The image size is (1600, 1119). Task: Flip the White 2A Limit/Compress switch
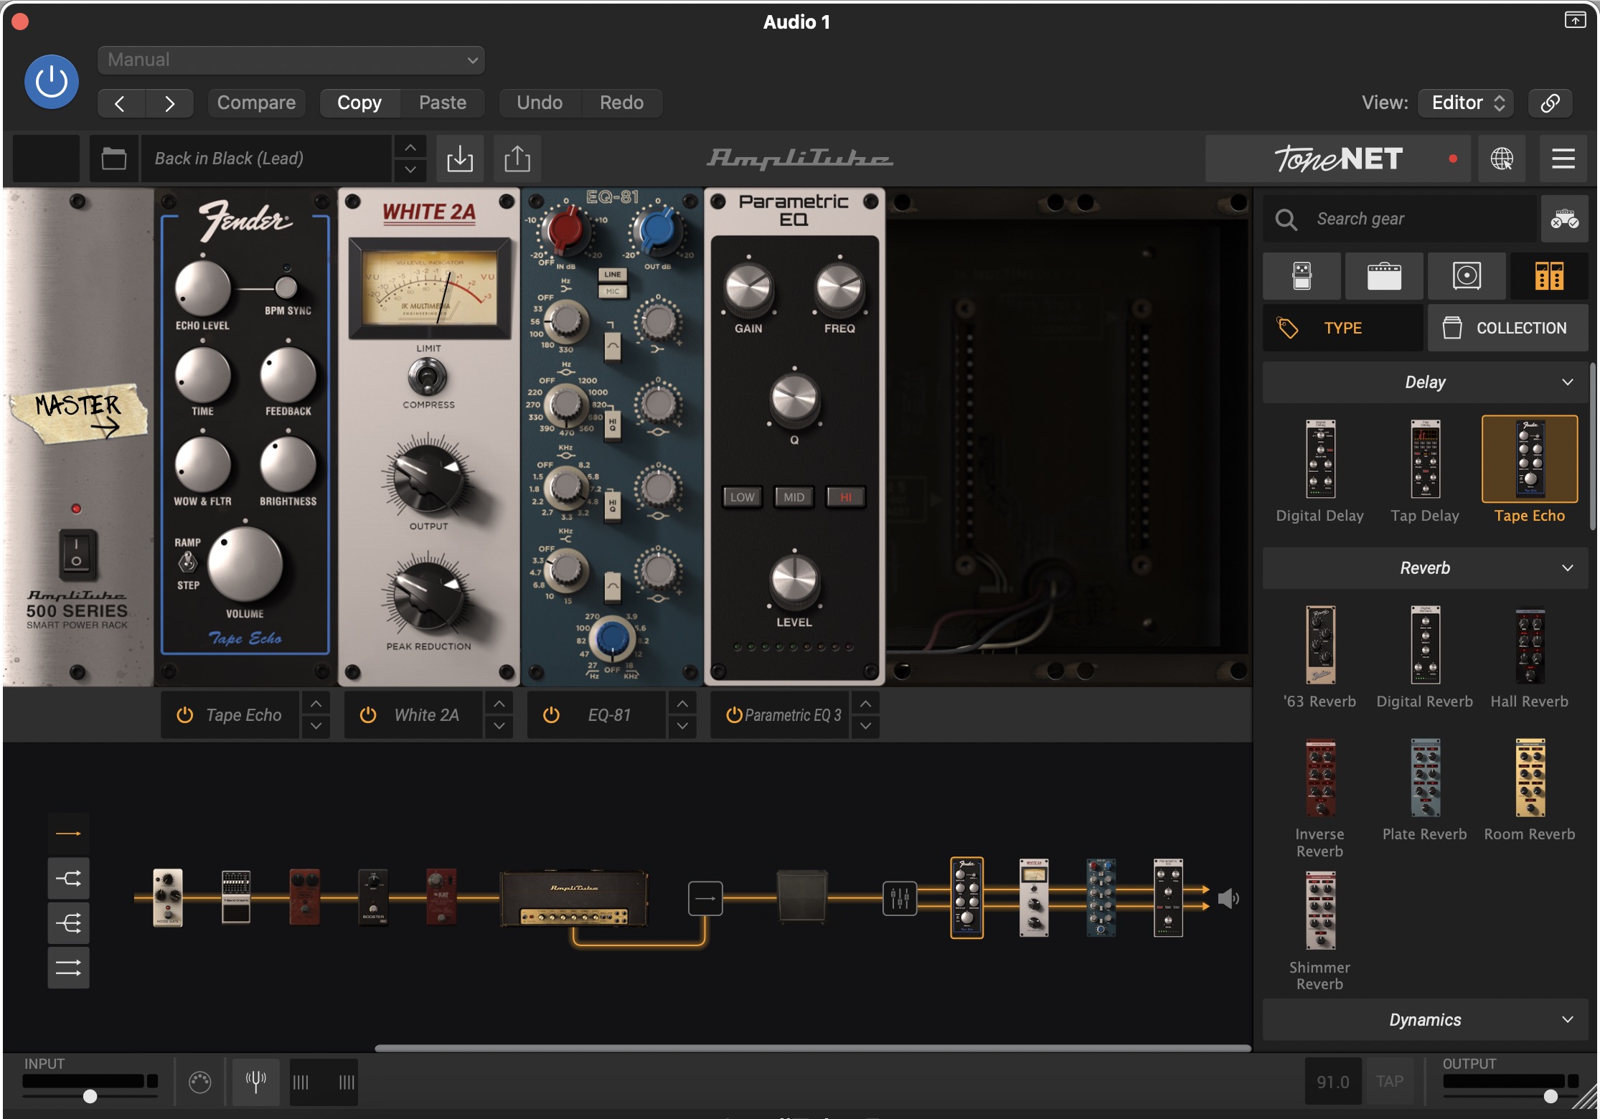click(x=428, y=377)
